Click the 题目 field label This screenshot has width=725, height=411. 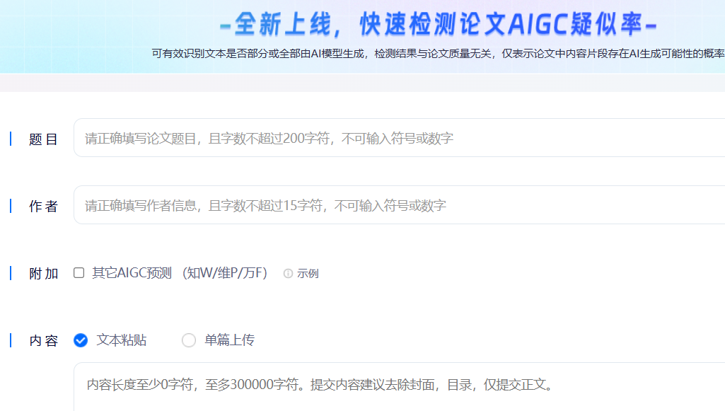[x=43, y=139]
